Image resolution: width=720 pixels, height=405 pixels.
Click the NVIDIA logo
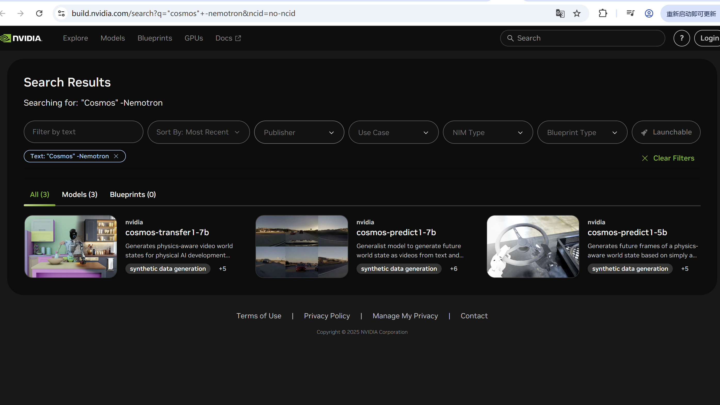pyautogui.click(x=21, y=38)
